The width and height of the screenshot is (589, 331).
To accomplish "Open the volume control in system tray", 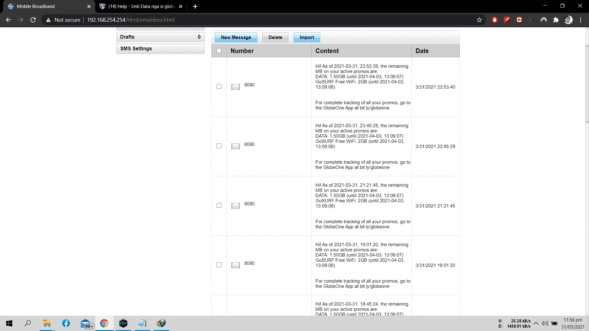I will pyautogui.click(x=545, y=323).
